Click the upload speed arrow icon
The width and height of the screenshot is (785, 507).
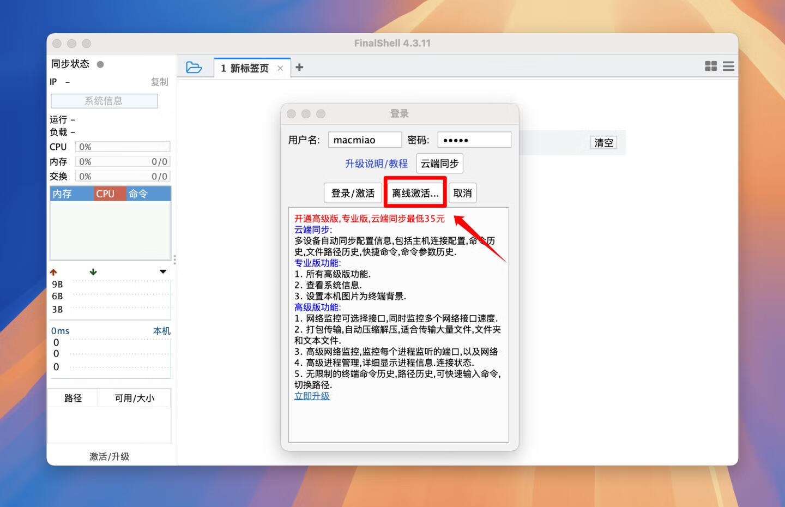[53, 271]
